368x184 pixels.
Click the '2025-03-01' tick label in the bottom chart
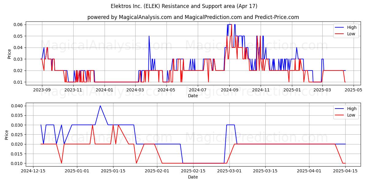pyautogui.click(x=229, y=171)
